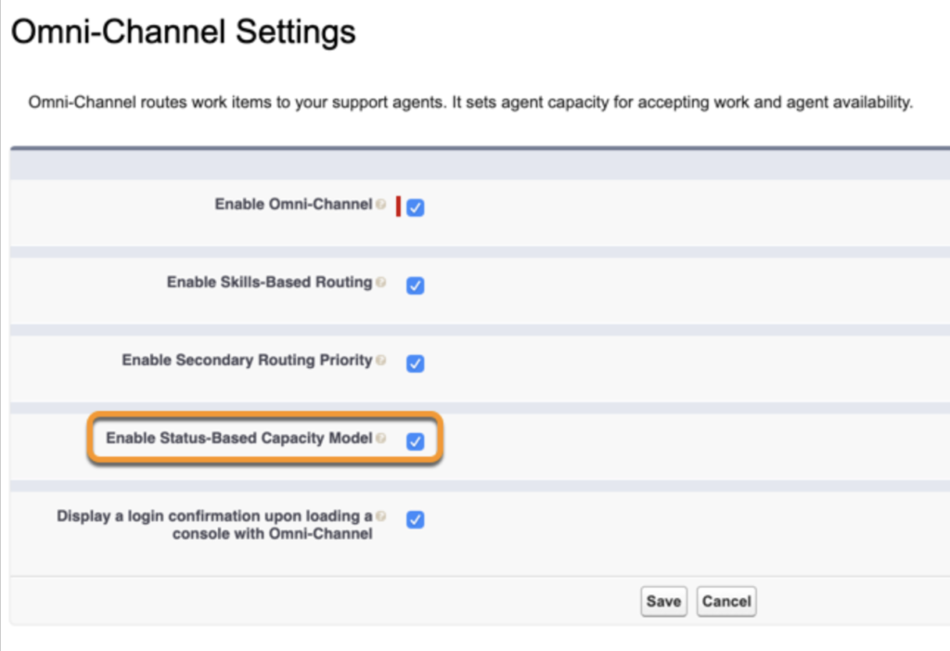This screenshot has height=651, width=950.
Task: Open help for Enable Secondary Routing Priority
Action: point(383,360)
